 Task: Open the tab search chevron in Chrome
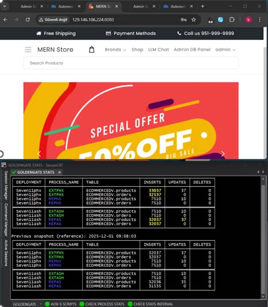coord(5,6)
